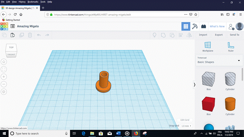Click TOP face of the view cube
Viewport: 244px width, 137px height.
pyautogui.click(x=11, y=47)
